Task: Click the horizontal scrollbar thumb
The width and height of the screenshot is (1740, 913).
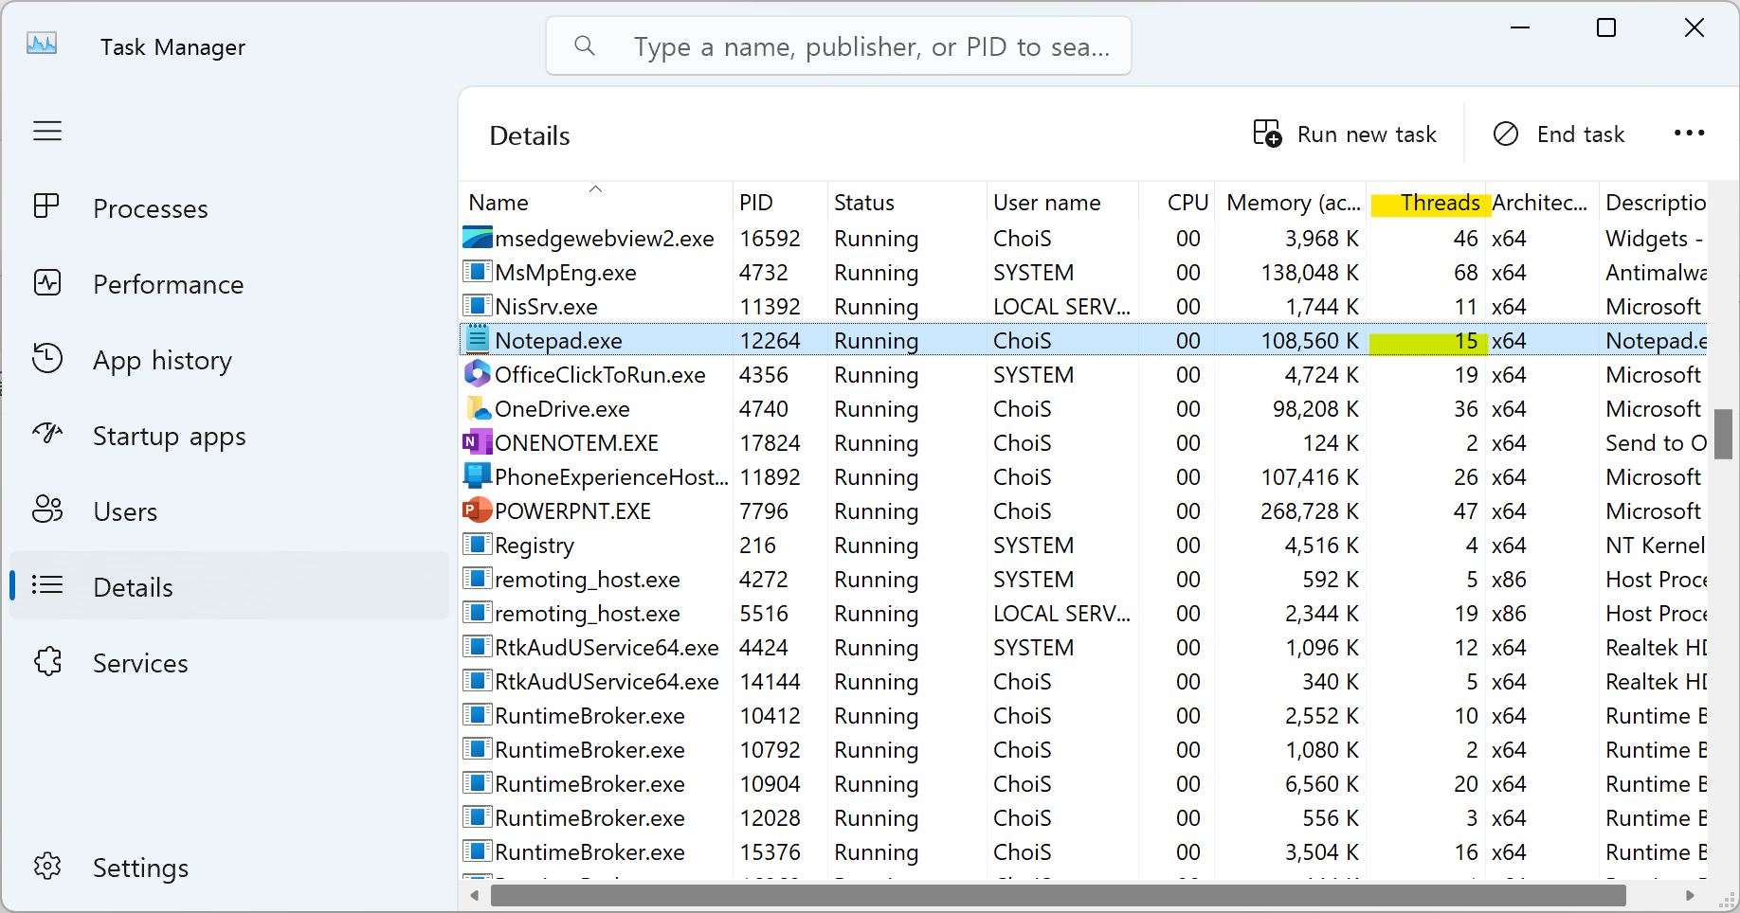Action: [x=1058, y=895]
